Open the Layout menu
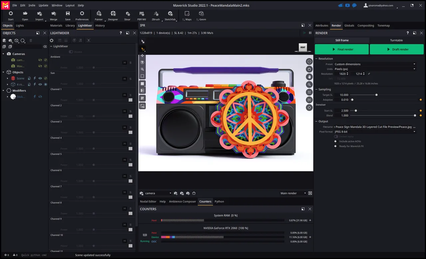The image size is (426, 259). (x=70, y=5)
